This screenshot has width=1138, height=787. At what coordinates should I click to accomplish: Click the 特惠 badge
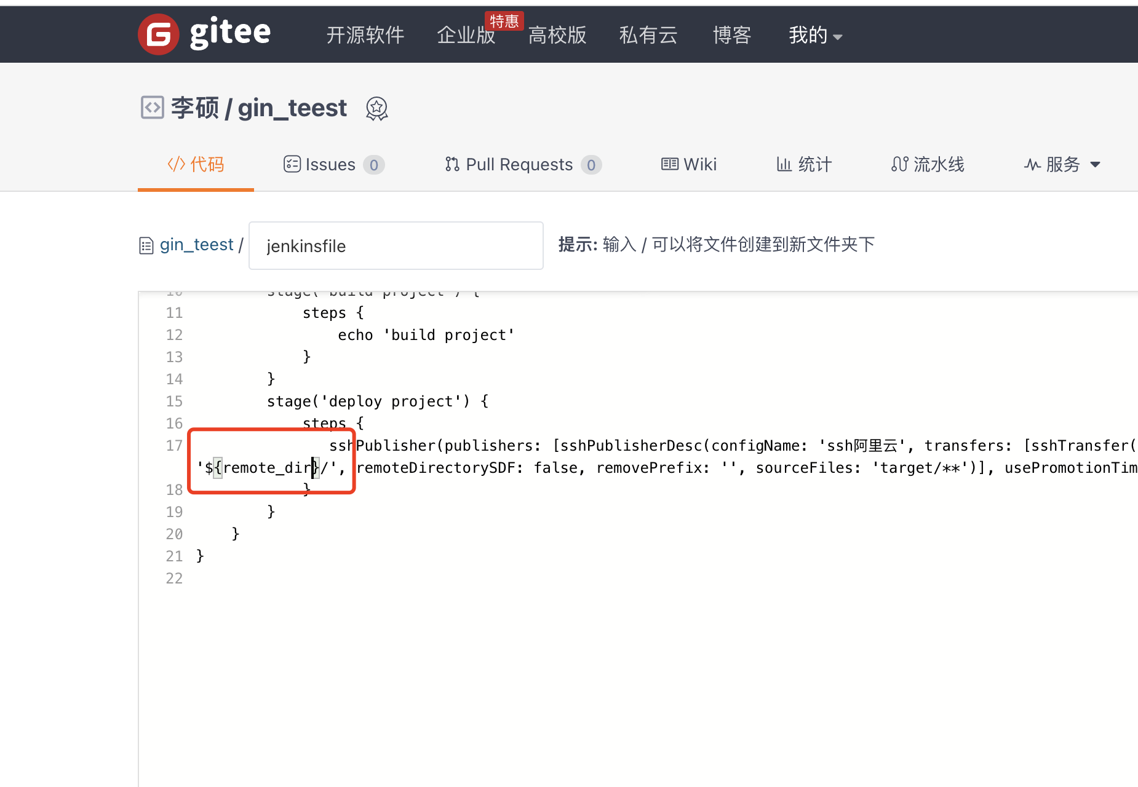coord(504,22)
